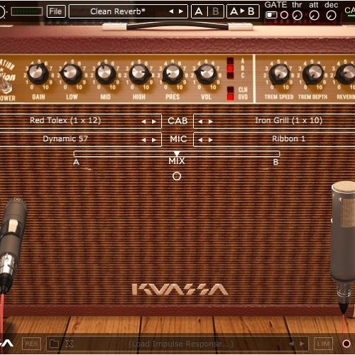Screen dimensions: 355x355
Task: Click the folder icon to load an impulse response
Action: (54, 344)
